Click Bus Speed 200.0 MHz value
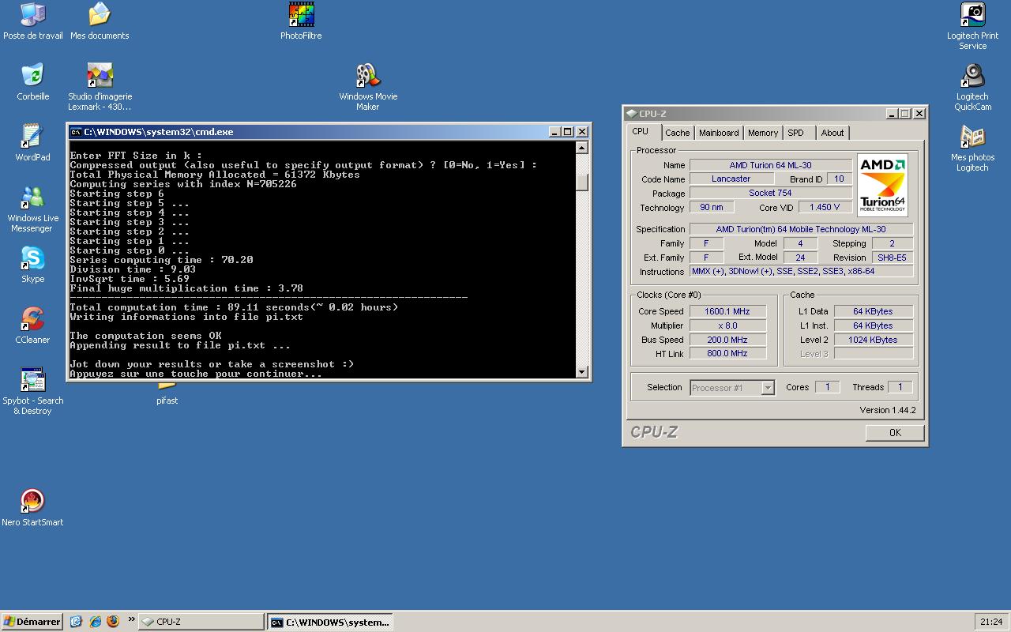The image size is (1011, 632). pyautogui.click(x=727, y=340)
